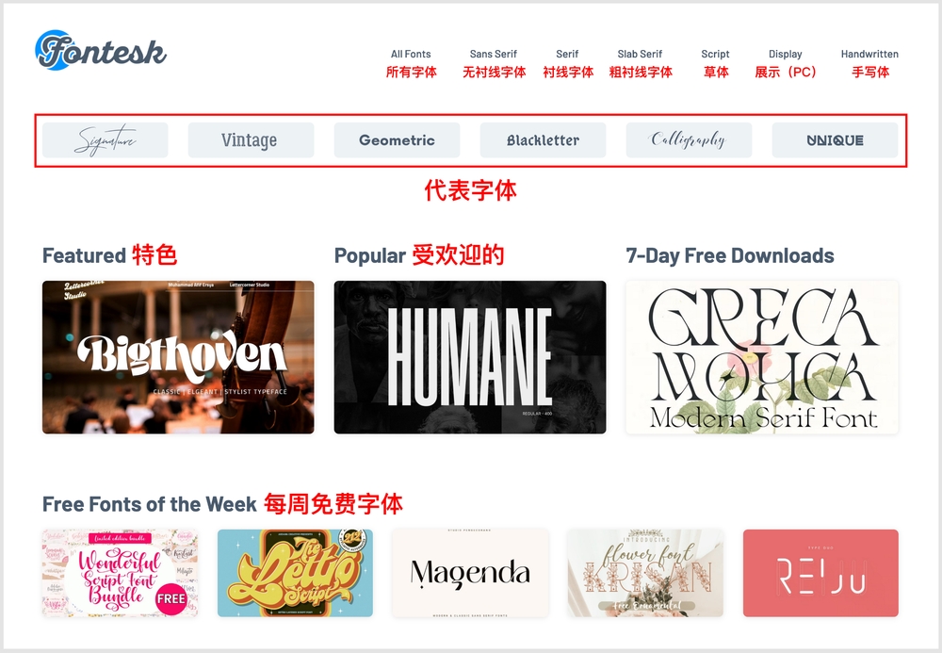Click the Blackletter style button
This screenshot has height=653, width=942.
tap(543, 140)
